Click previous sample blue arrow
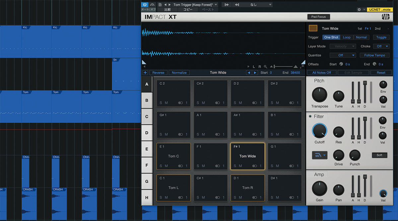The width and height of the screenshot is (398, 221). pos(249,73)
